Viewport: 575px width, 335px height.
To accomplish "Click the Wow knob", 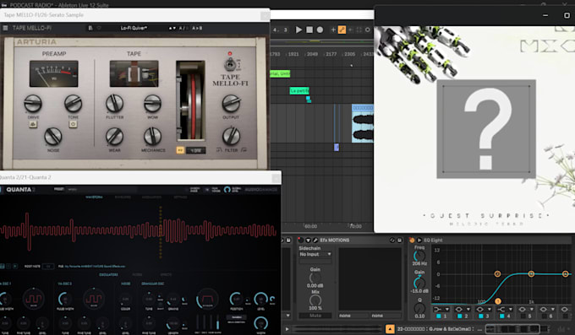I will [x=152, y=104].
